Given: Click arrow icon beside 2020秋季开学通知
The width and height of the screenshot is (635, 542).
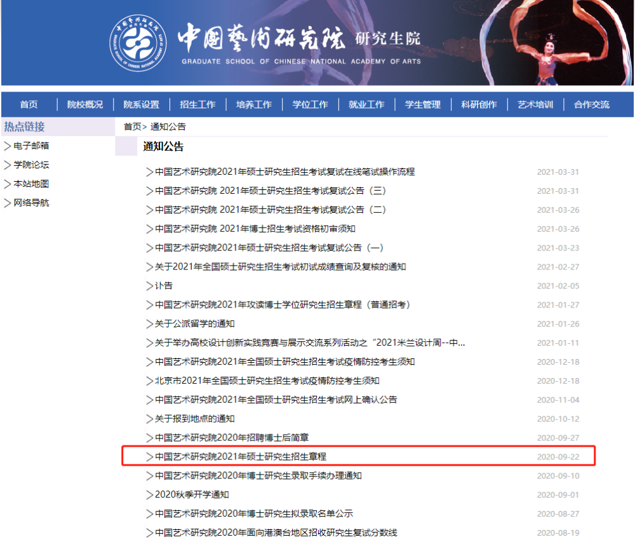Looking at the screenshot, I should (149, 495).
